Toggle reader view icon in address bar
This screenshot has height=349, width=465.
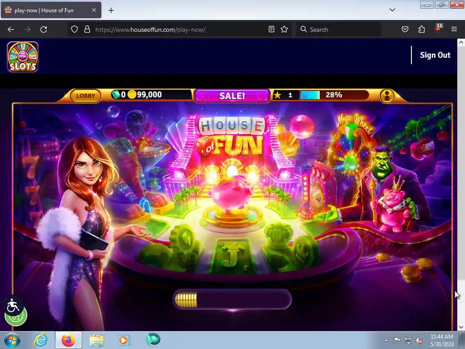click(272, 29)
